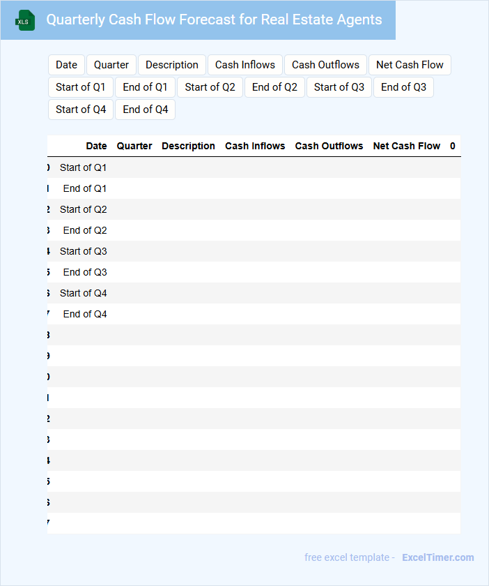The height and width of the screenshot is (586, 489).
Task: Click the Cash Outflows column header in table
Action: [x=329, y=146]
